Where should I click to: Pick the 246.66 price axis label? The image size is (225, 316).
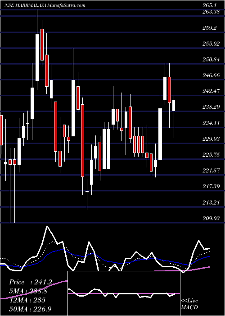click(211, 75)
